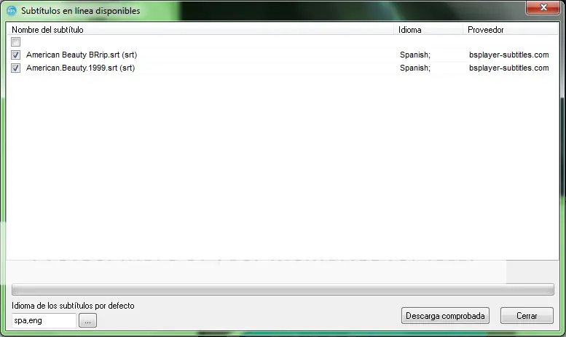
Task: Click Descarga comprobada button
Action: pos(445,316)
